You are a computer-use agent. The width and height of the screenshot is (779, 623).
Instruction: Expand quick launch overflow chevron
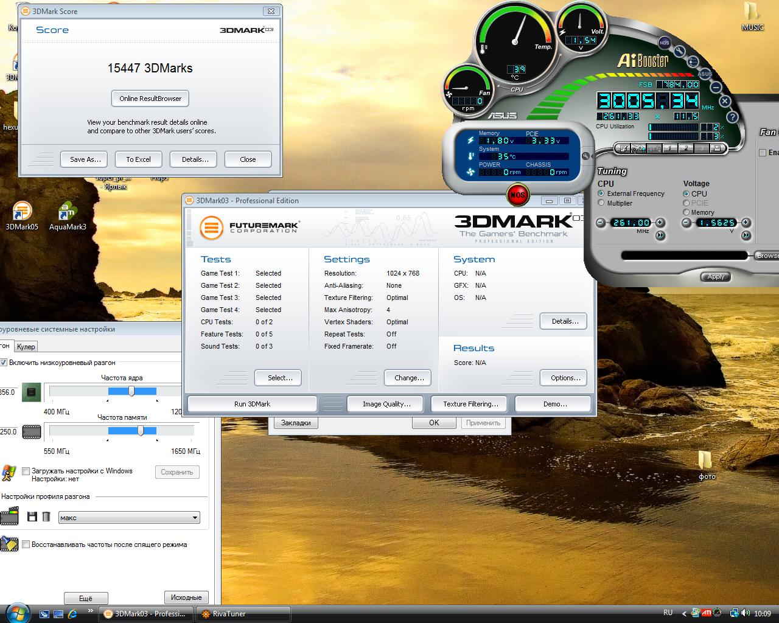pyautogui.click(x=90, y=611)
